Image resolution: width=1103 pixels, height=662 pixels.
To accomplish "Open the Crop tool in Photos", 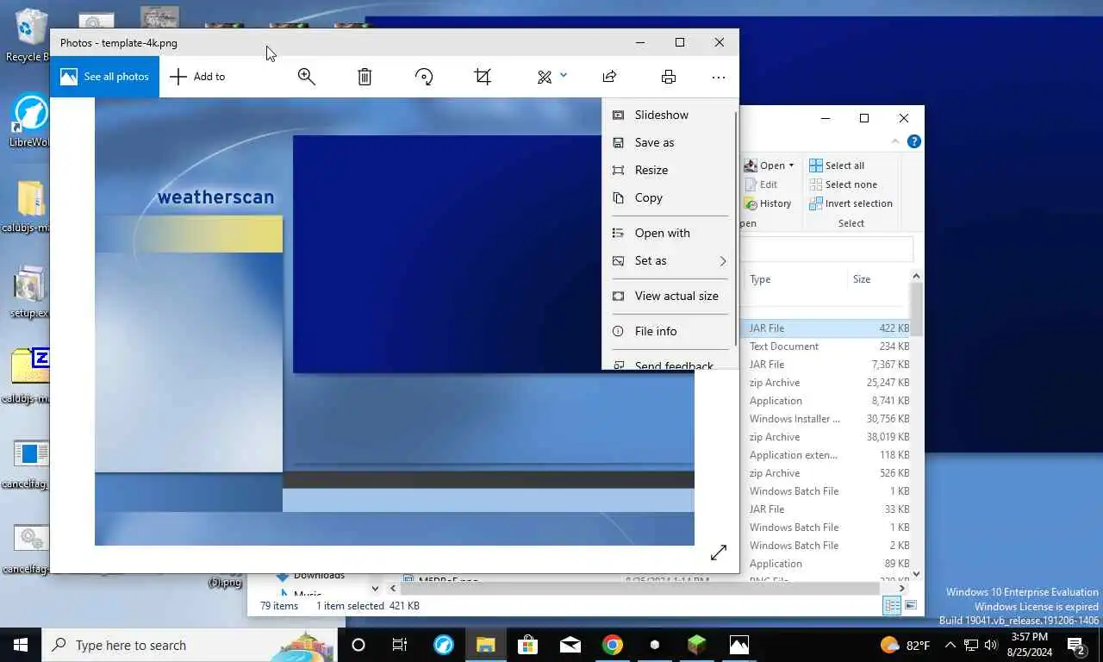I will click(x=483, y=77).
